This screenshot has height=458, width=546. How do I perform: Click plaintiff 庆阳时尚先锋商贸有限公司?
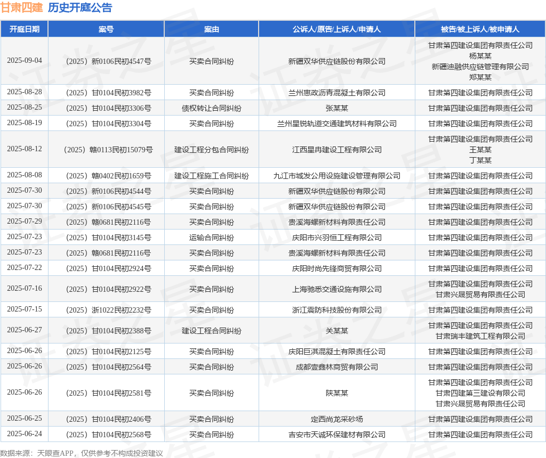(337, 269)
